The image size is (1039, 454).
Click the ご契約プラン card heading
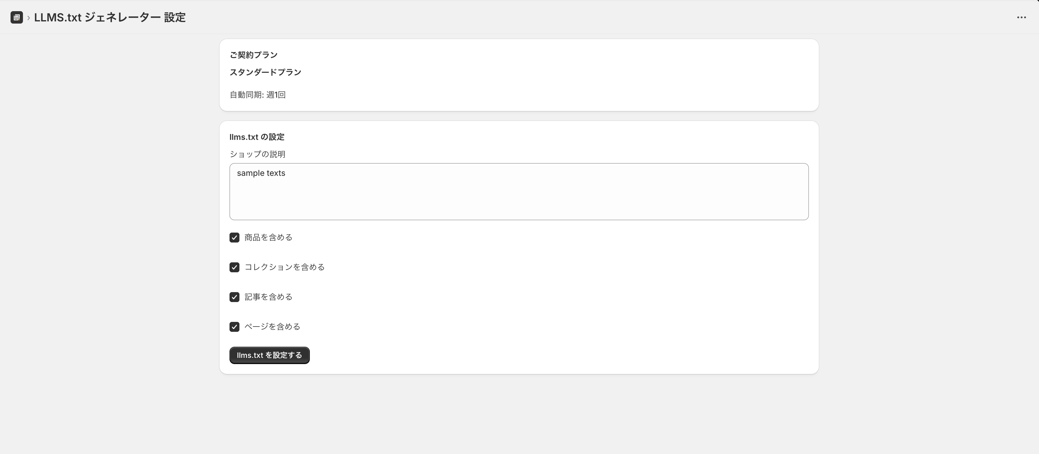click(253, 55)
